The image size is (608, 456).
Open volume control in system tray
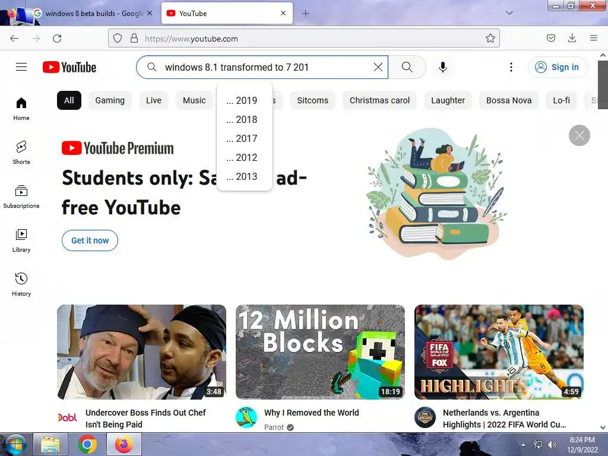tap(552, 445)
